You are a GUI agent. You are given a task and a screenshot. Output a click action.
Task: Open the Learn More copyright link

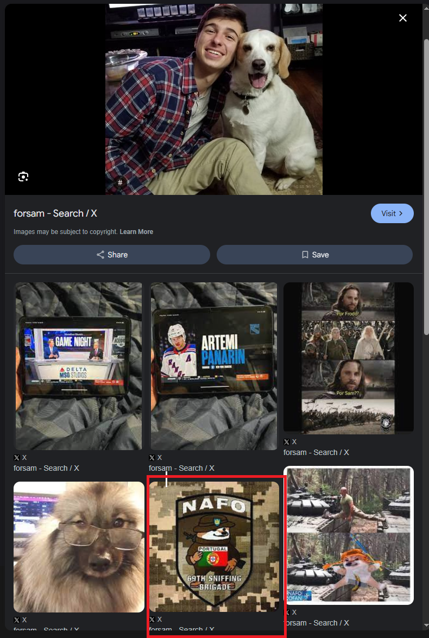click(x=136, y=231)
